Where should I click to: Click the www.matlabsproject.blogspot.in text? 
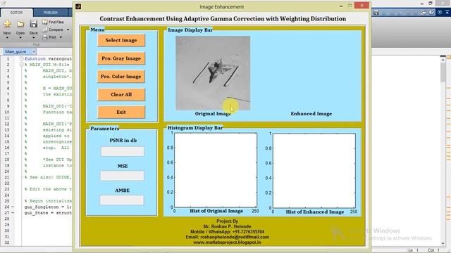[227, 242]
